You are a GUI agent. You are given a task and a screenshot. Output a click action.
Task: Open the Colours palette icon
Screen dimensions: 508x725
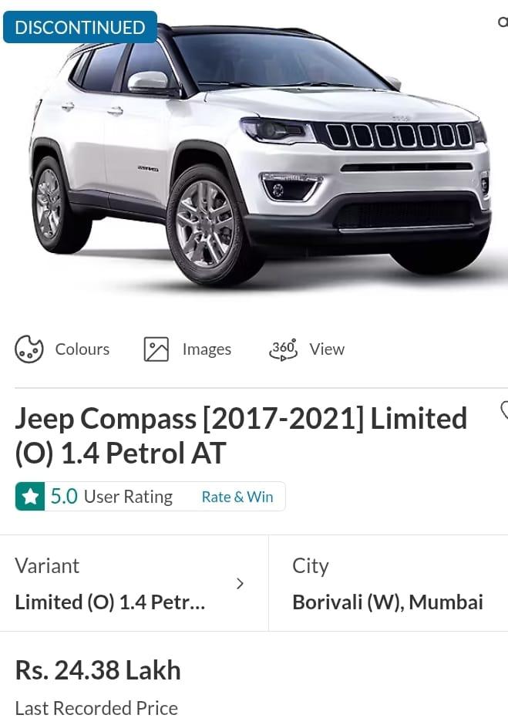29,349
